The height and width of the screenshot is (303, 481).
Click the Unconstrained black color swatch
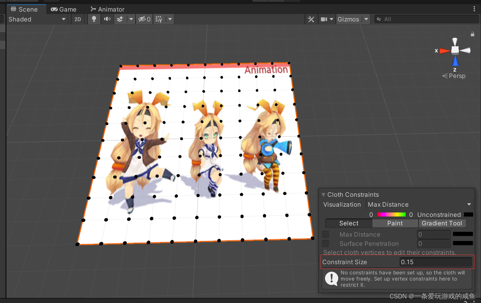468,214
